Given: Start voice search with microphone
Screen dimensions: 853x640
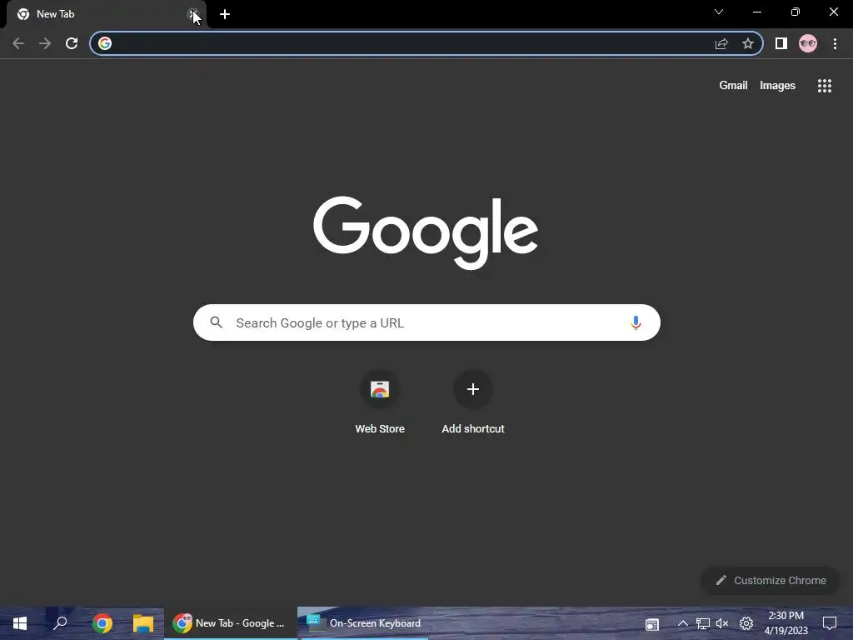Looking at the screenshot, I should tap(636, 322).
